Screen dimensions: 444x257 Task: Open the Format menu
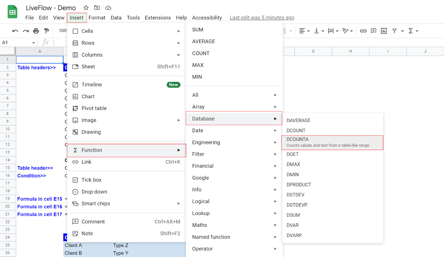pyautogui.click(x=97, y=18)
